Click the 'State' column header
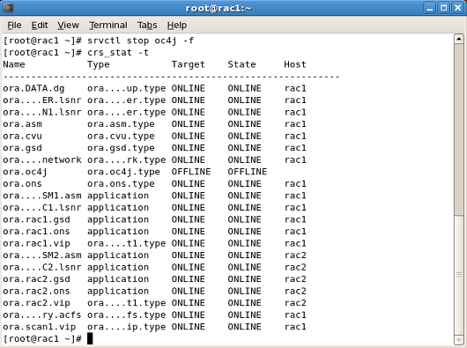The height and width of the screenshot is (348, 467). click(241, 64)
